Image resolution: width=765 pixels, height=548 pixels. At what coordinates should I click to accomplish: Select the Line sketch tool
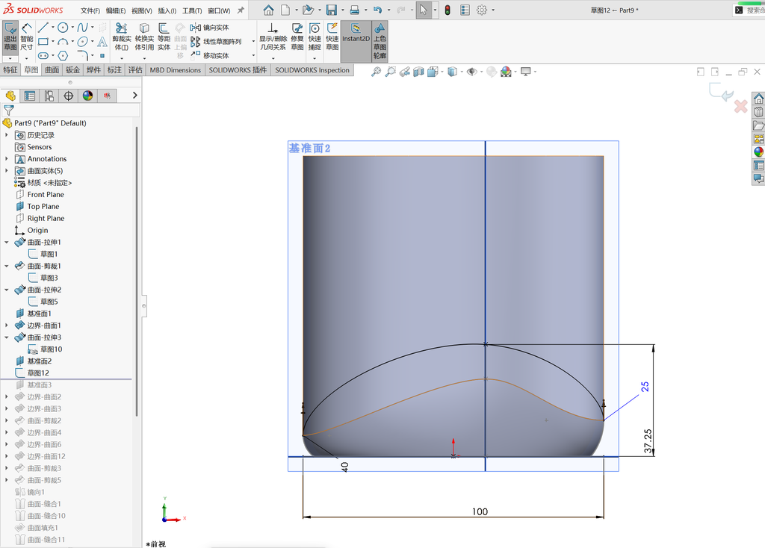pos(43,28)
